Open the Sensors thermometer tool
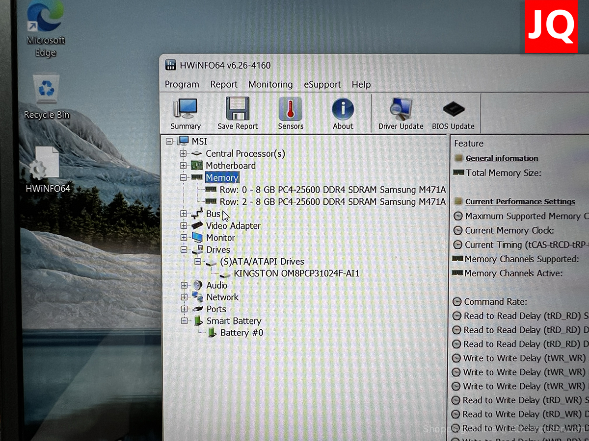 pos(291,114)
